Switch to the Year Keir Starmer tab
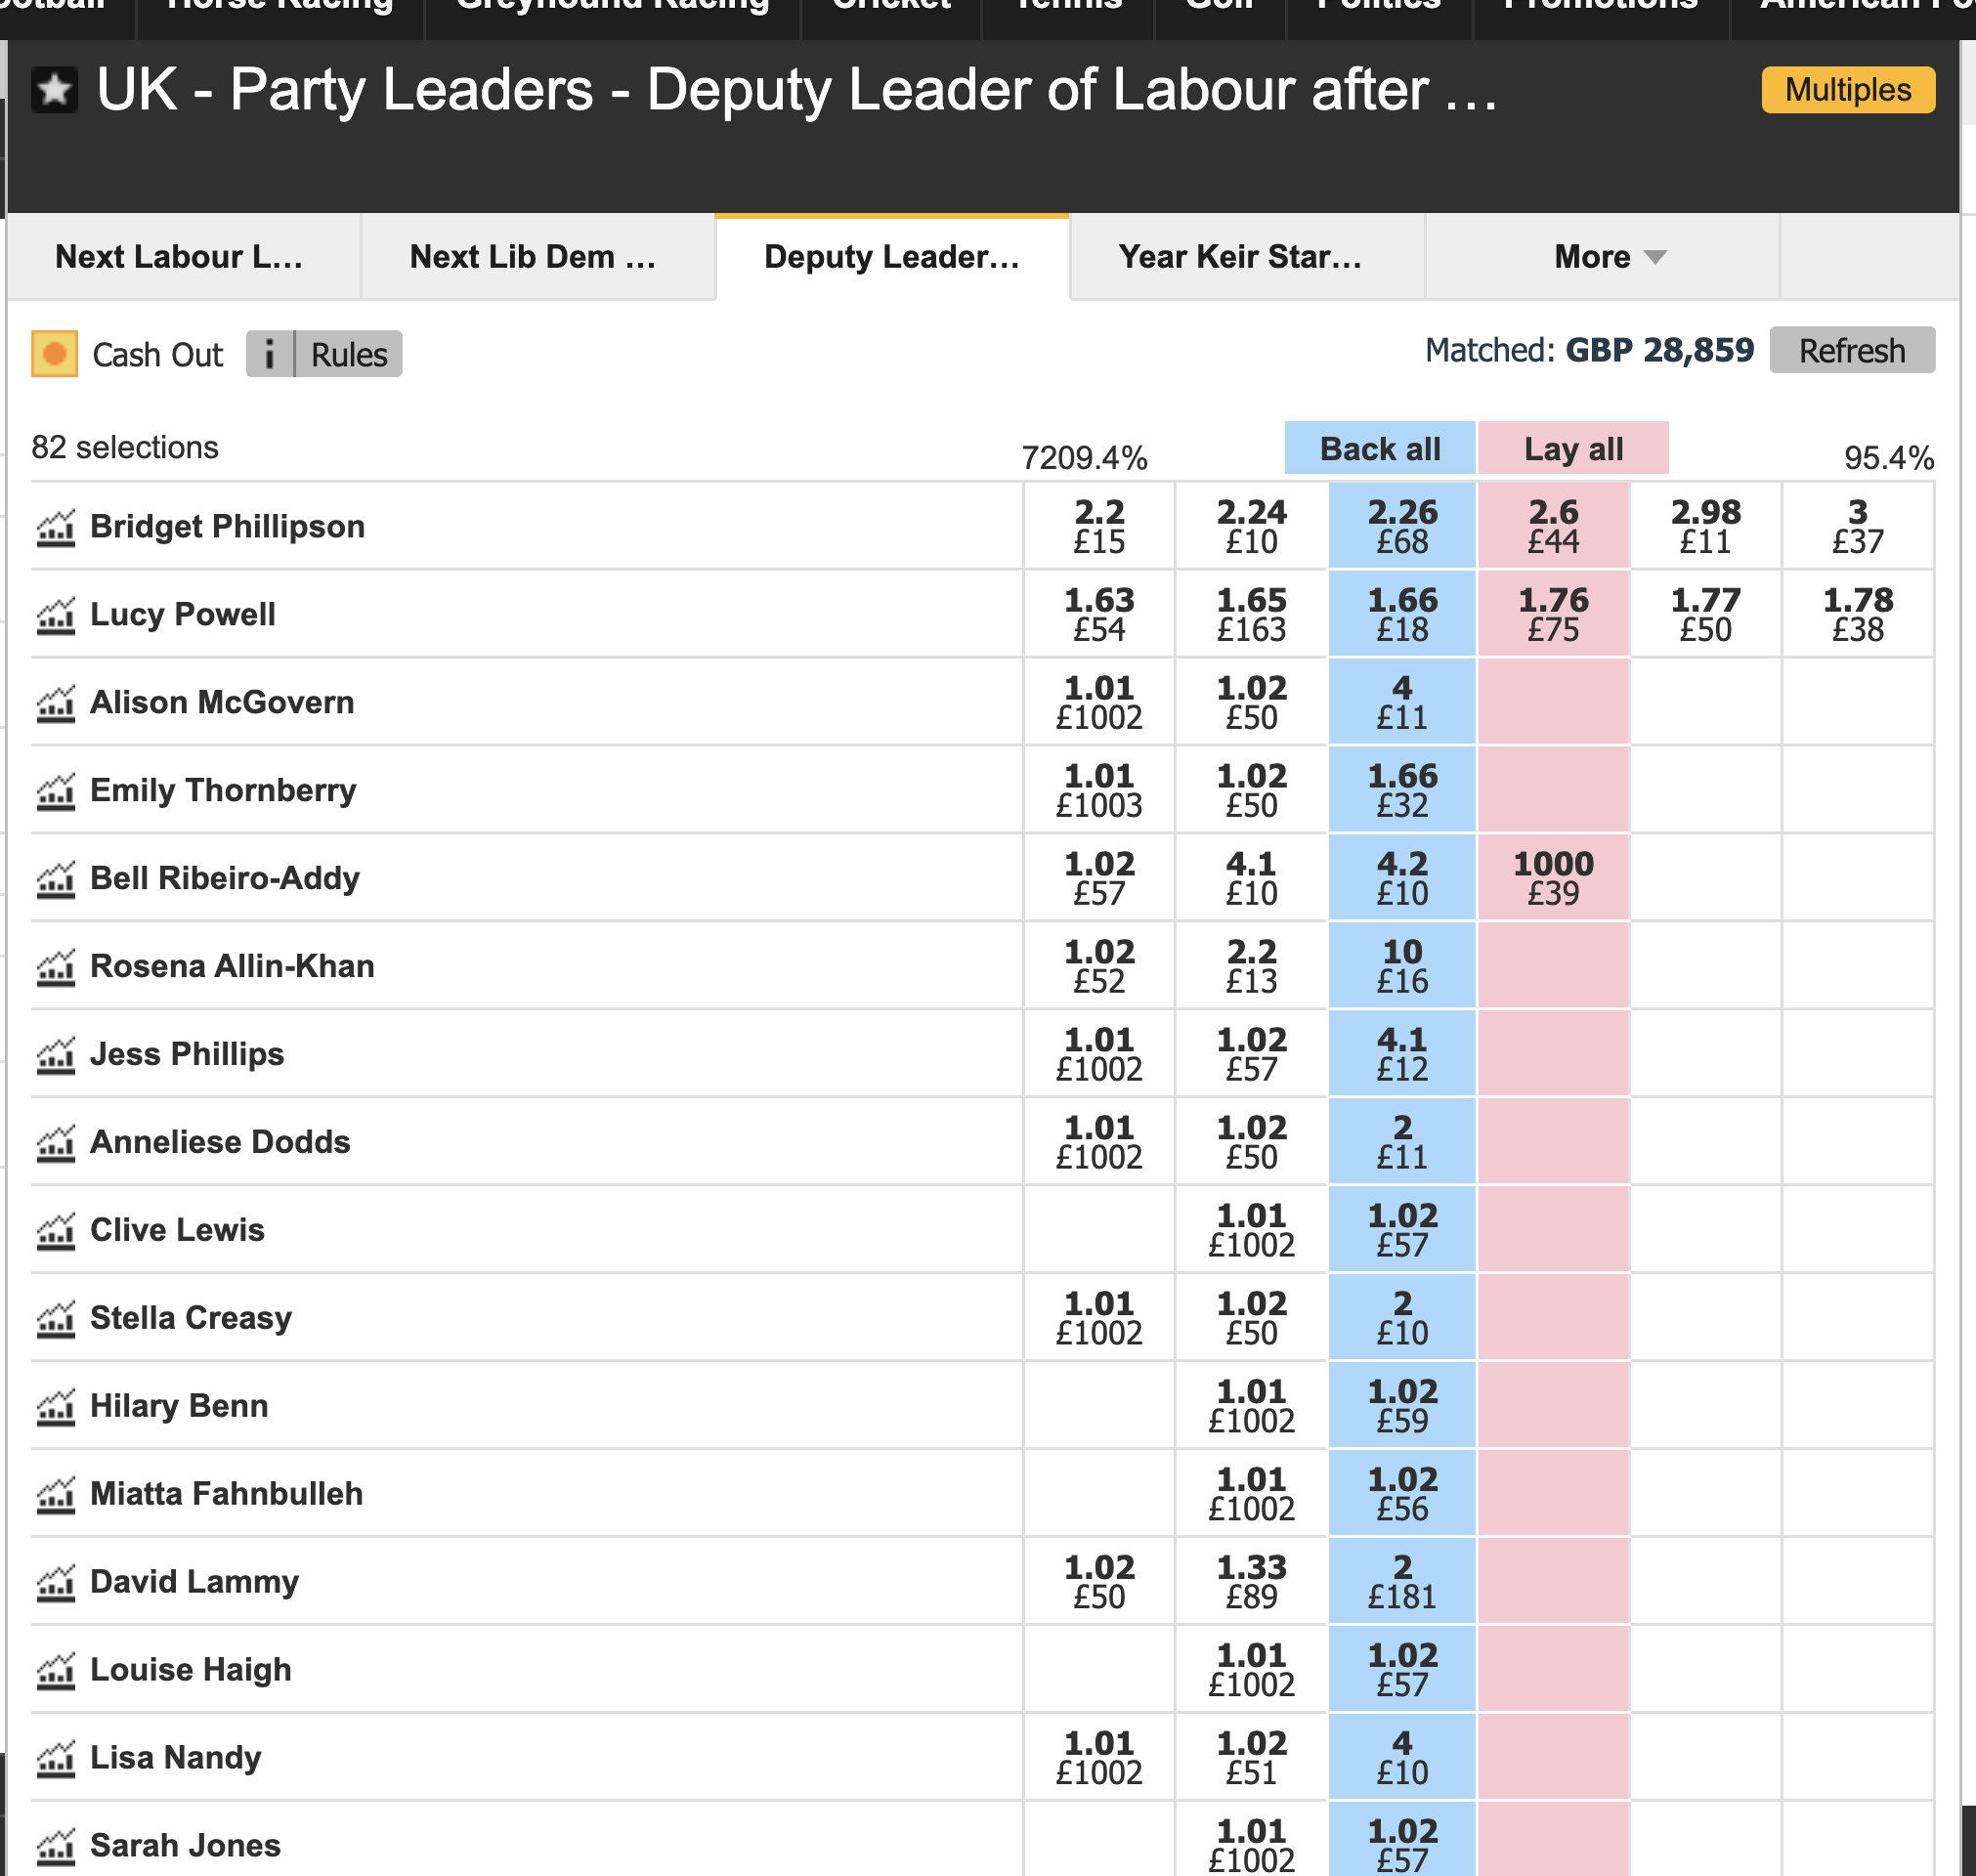 pos(1240,257)
